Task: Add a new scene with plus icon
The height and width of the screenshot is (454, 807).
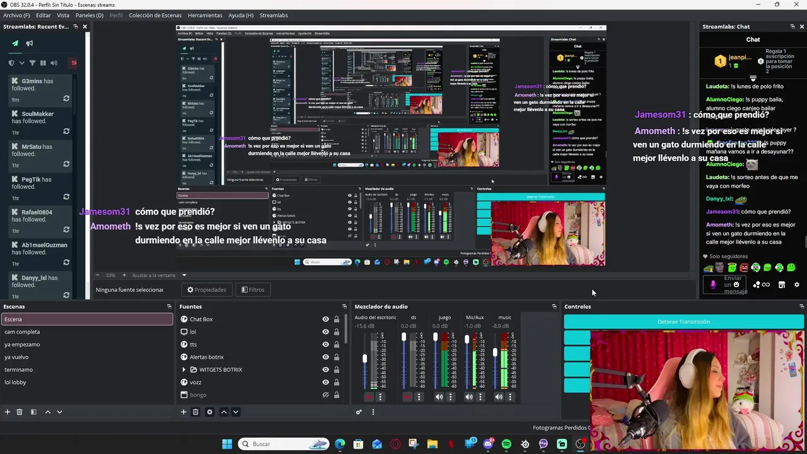Action: pos(8,412)
